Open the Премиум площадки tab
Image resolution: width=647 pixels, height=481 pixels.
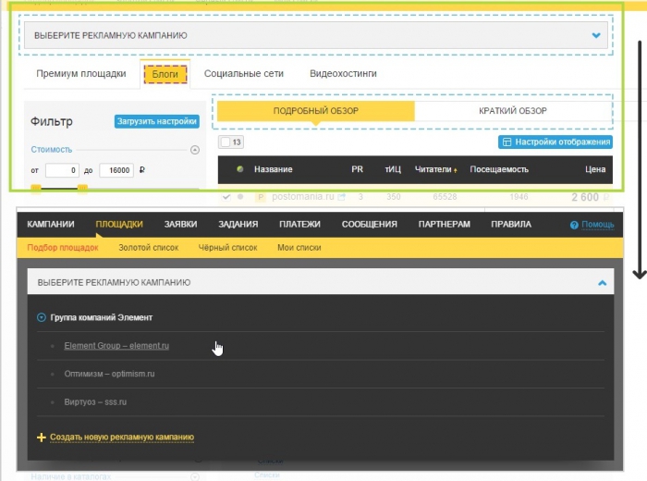pos(81,73)
